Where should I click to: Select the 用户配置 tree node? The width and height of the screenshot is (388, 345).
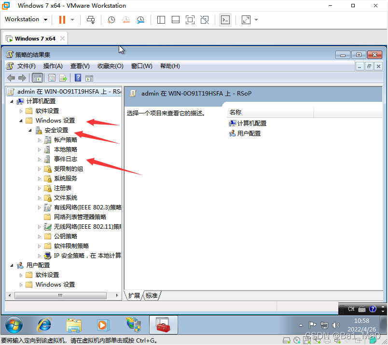pos(38,265)
